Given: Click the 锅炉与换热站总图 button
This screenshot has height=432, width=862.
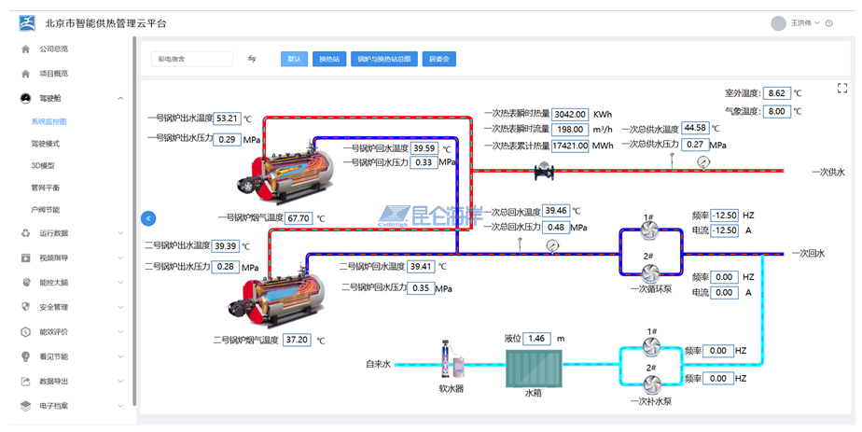Looking at the screenshot, I should pyautogui.click(x=383, y=59).
